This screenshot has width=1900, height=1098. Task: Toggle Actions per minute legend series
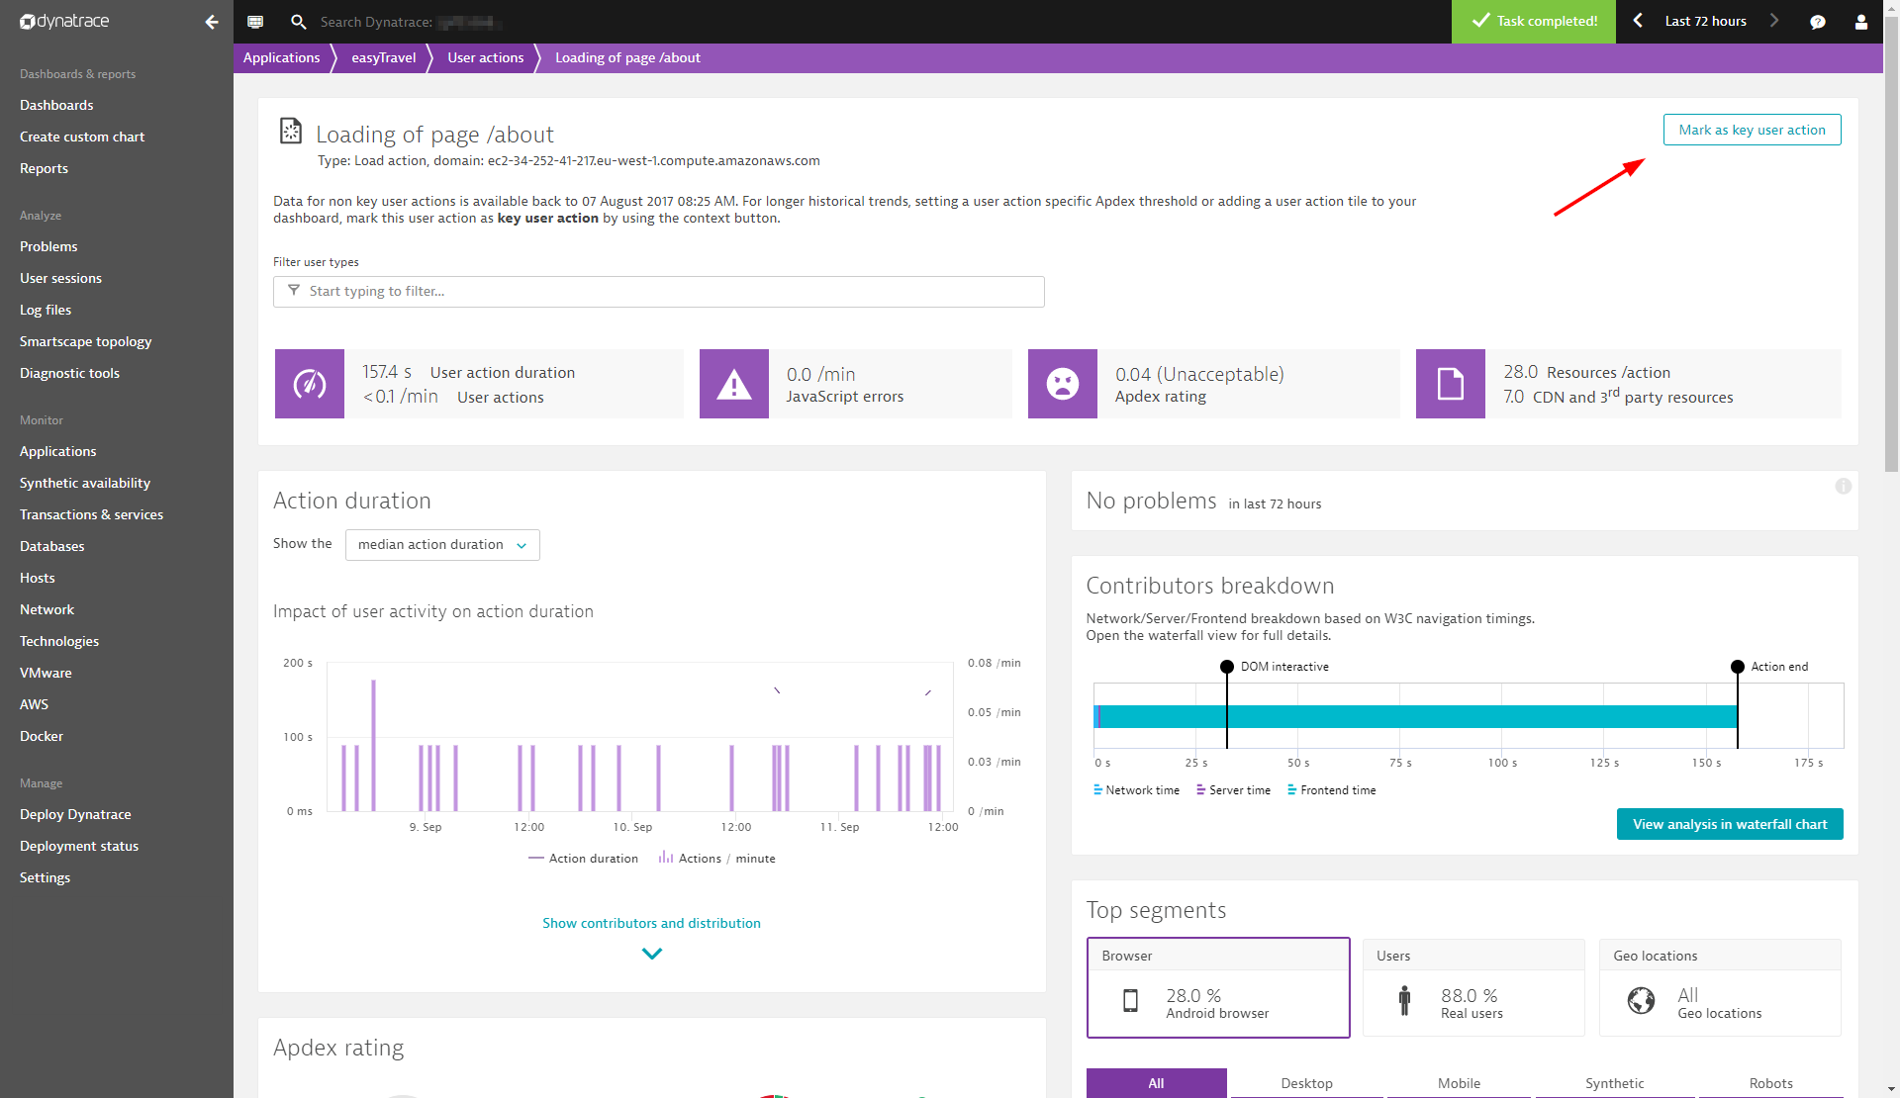717,859
